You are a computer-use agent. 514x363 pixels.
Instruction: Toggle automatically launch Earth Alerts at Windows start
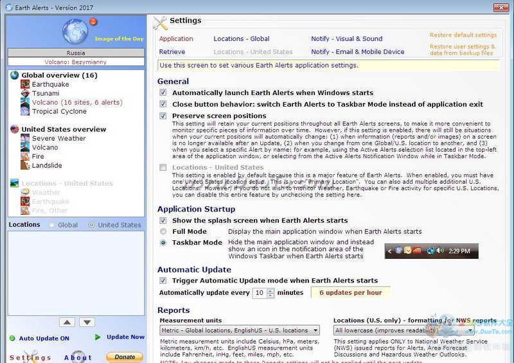163,93
